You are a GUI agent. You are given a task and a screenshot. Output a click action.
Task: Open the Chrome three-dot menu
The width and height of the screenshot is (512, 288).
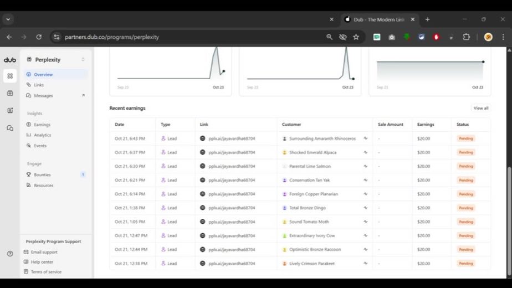coord(503,37)
